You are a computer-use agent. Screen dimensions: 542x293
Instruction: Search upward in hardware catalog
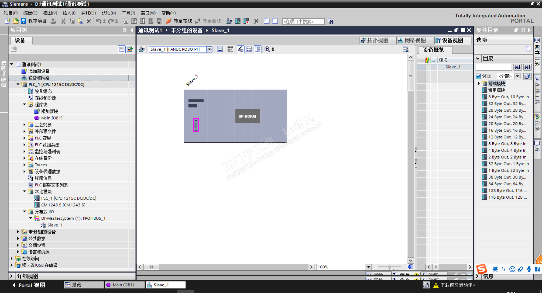coord(527,67)
